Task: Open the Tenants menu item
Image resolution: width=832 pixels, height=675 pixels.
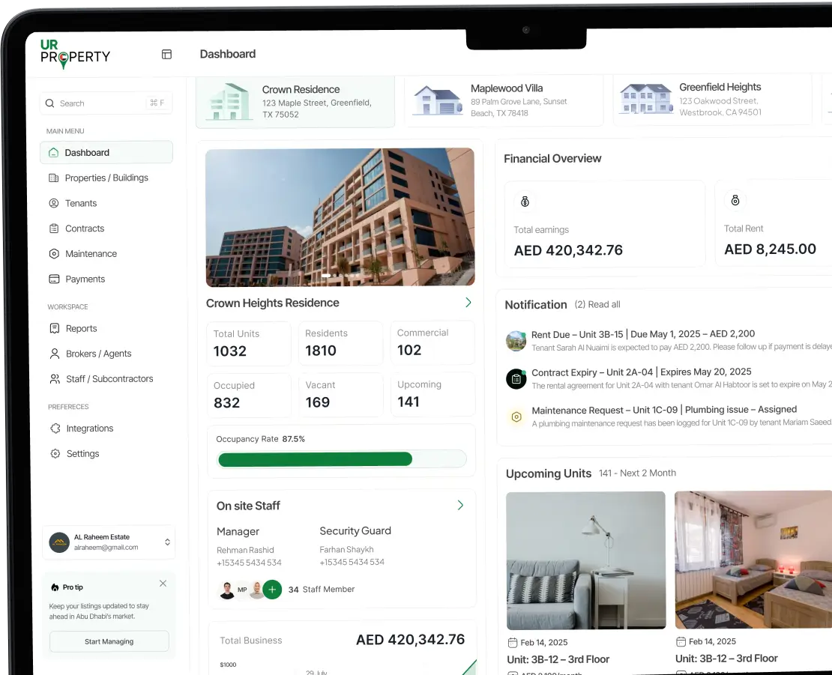Action: (x=80, y=203)
